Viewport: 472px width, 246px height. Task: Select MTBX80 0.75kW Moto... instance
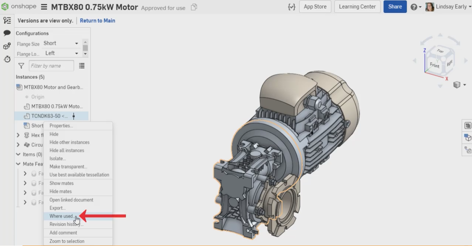[x=53, y=106]
